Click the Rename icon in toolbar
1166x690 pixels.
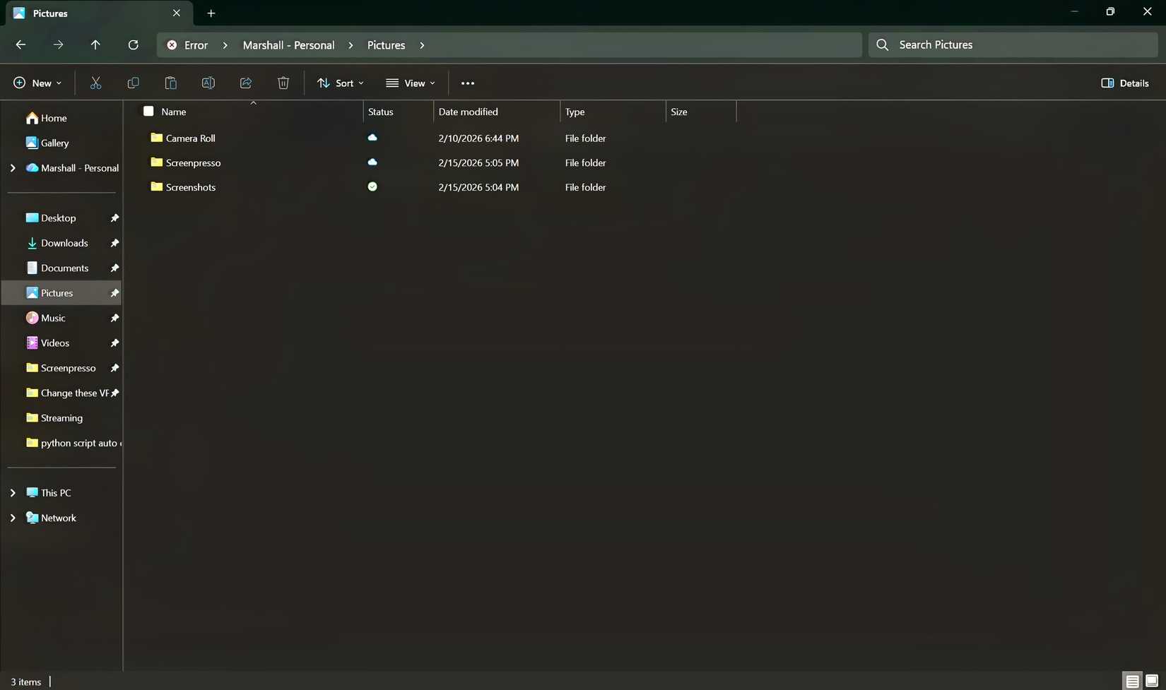click(x=208, y=83)
